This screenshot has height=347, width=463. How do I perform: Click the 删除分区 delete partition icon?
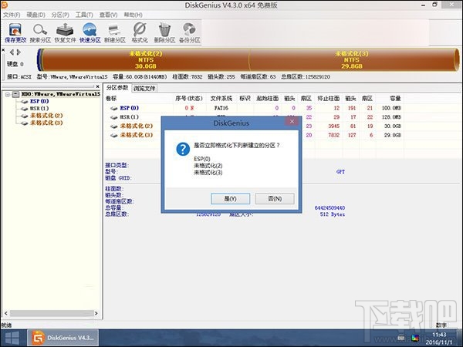164,32
